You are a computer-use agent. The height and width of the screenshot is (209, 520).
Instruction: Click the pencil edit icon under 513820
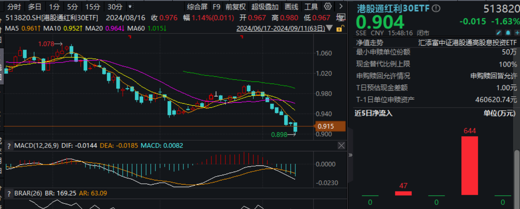pyautogui.click(x=499, y=32)
